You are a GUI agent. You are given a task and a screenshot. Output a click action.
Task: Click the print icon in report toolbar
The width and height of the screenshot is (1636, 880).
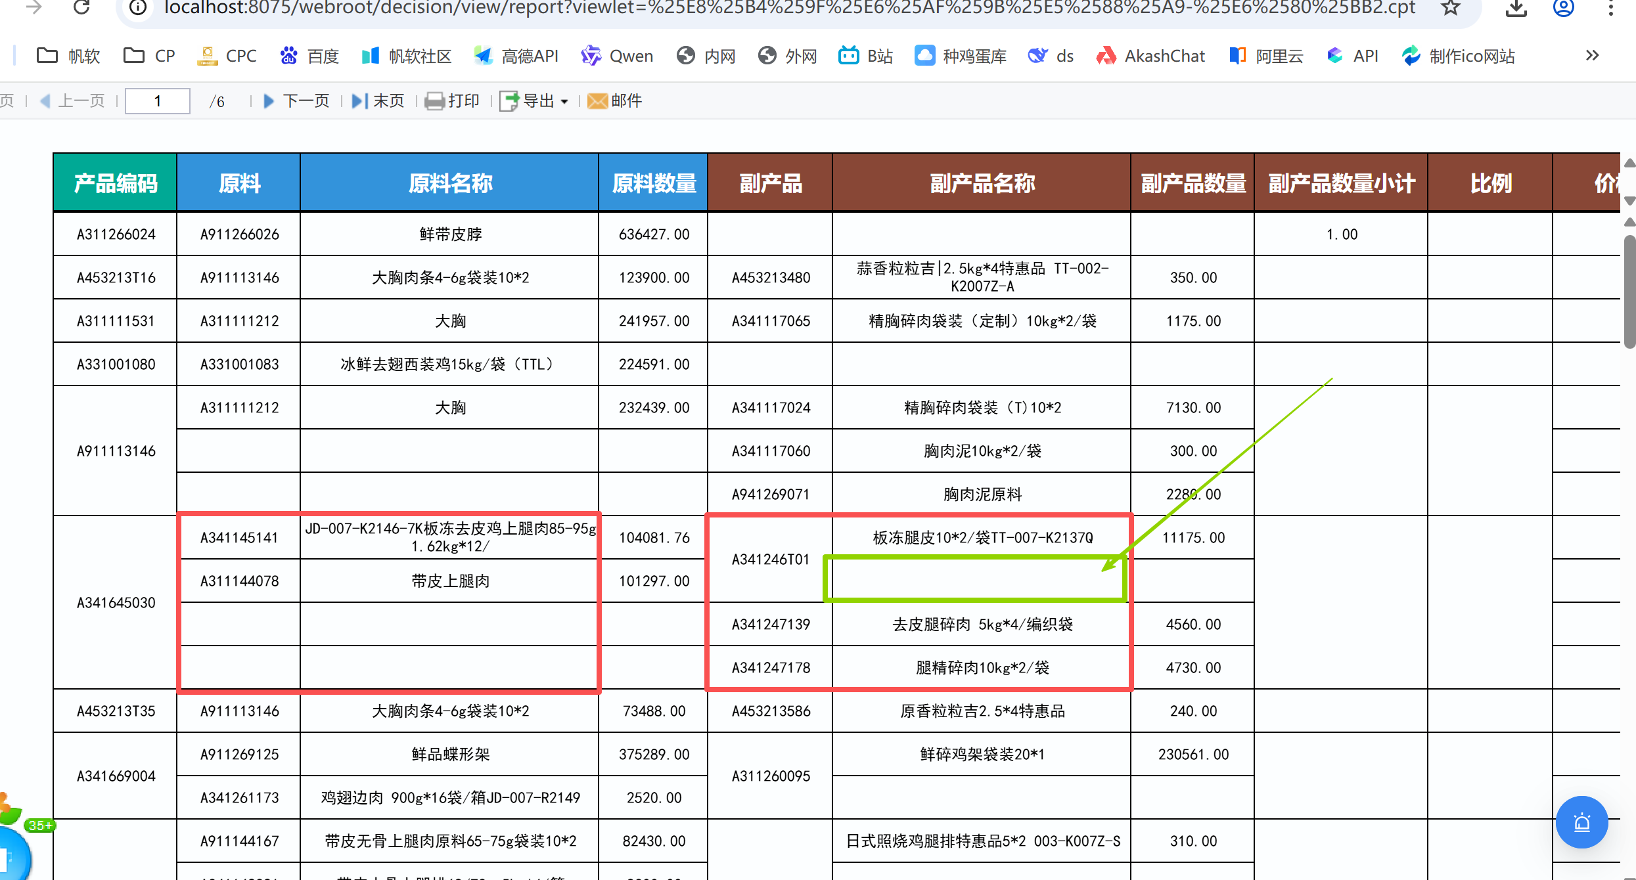click(434, 101)
